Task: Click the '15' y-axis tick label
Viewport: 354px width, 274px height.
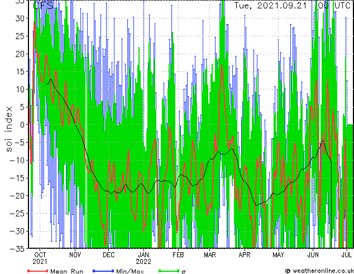Action: click(x=20, y=72)
